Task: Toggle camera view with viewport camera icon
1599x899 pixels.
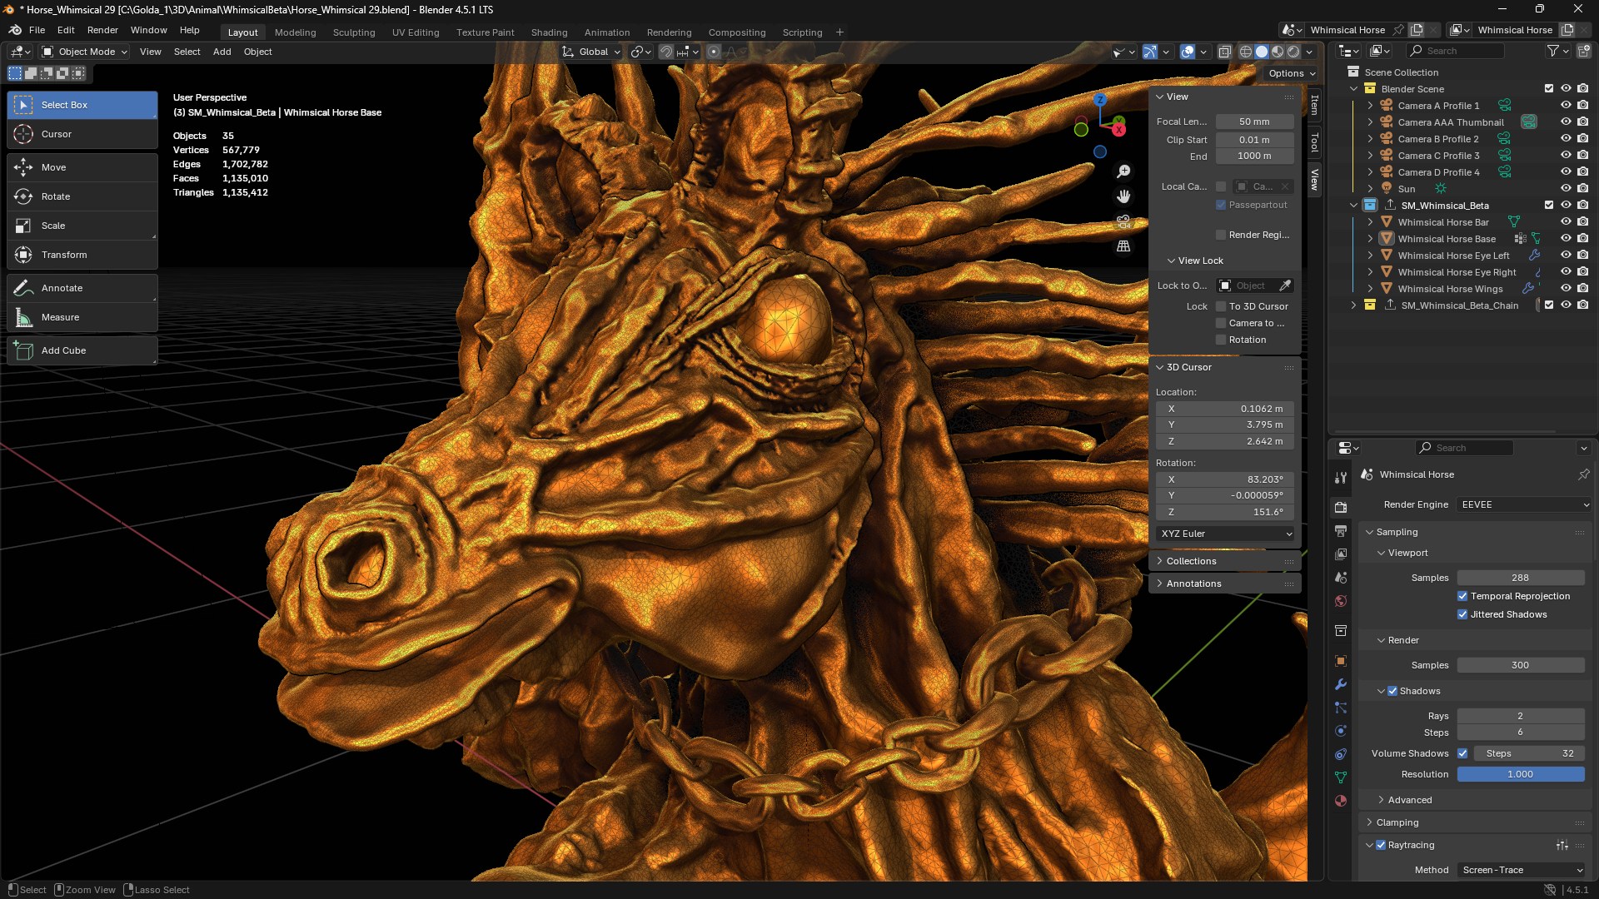Action: (x=1123, y=221)
